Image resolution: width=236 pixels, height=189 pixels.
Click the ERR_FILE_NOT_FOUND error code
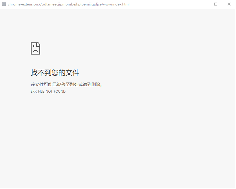48,91
